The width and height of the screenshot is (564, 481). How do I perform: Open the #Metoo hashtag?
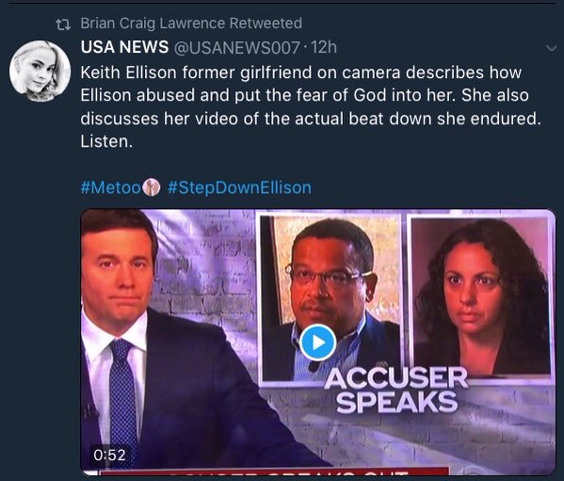click(111, 187)
